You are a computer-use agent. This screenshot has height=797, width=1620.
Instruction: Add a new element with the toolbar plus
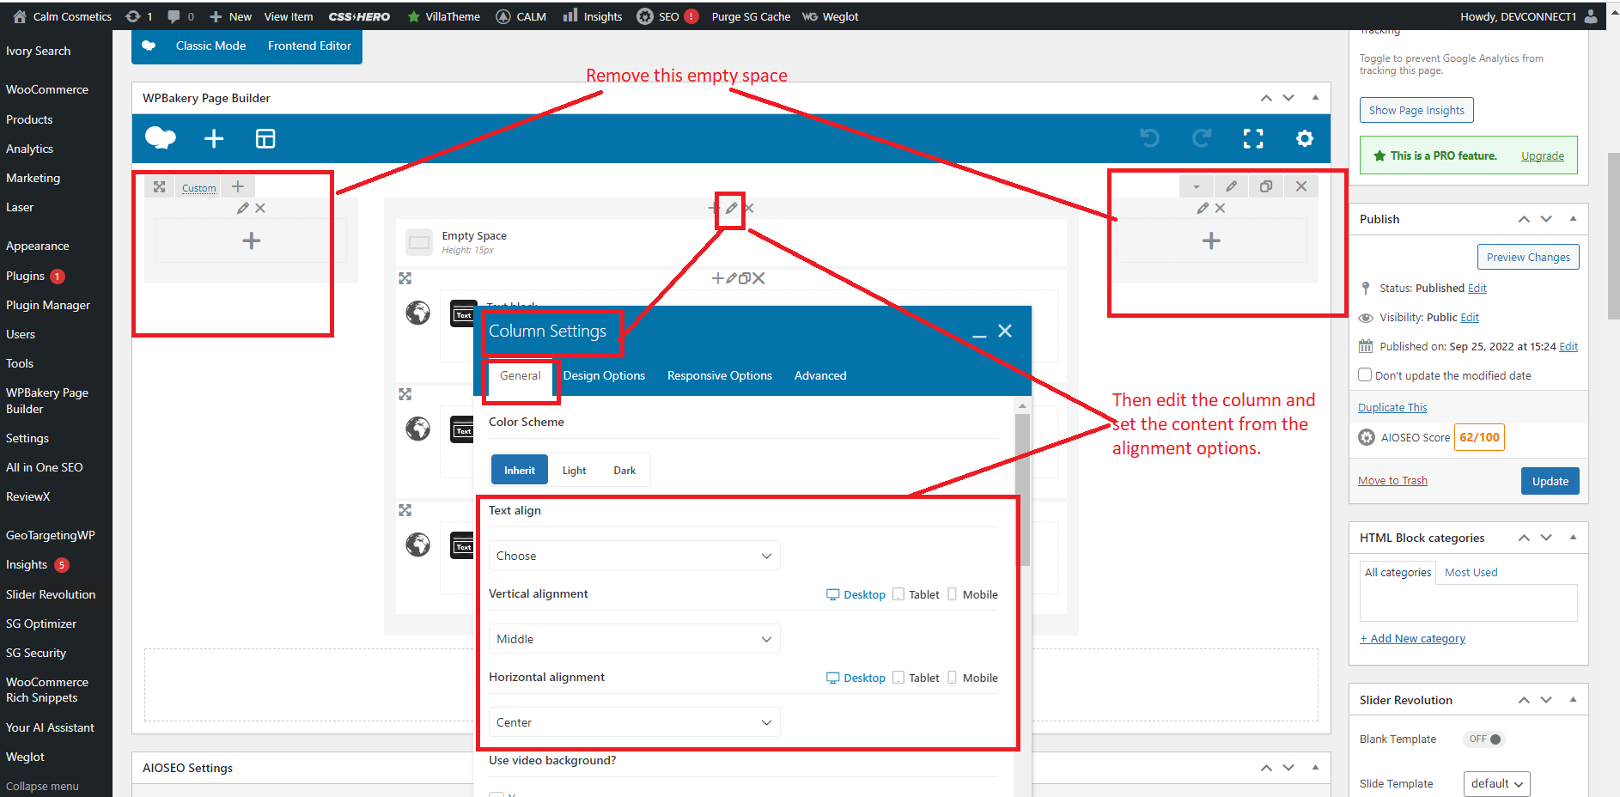point(214,138)
